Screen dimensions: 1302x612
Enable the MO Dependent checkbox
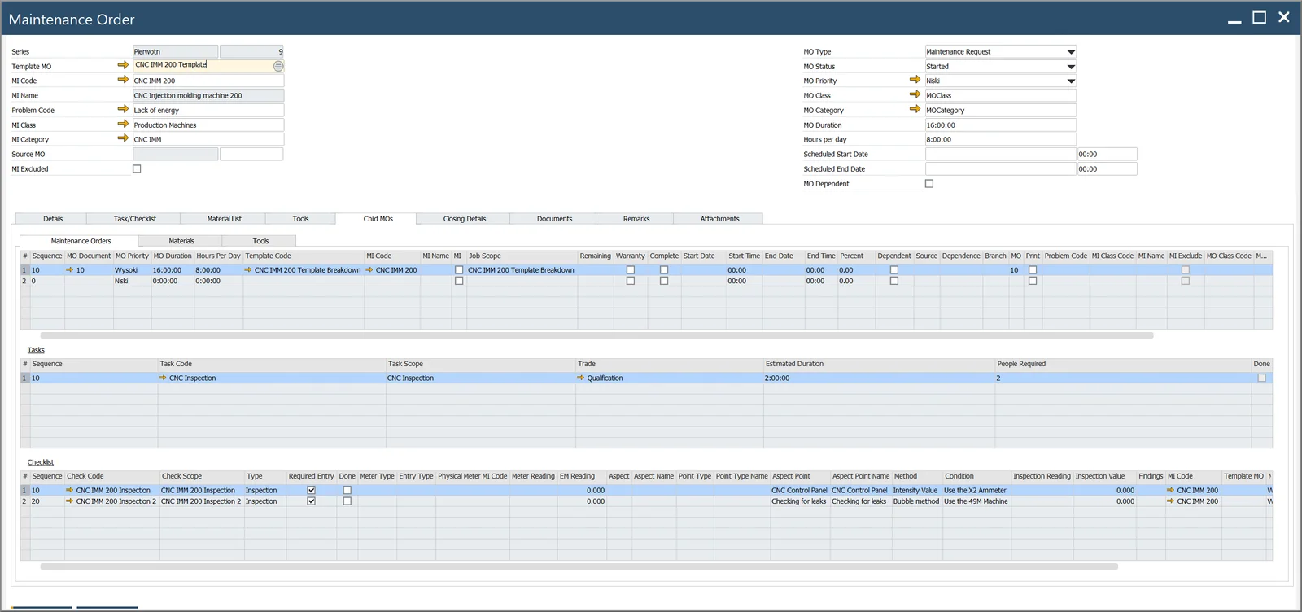pyautogui.click(x=929, y=184)
